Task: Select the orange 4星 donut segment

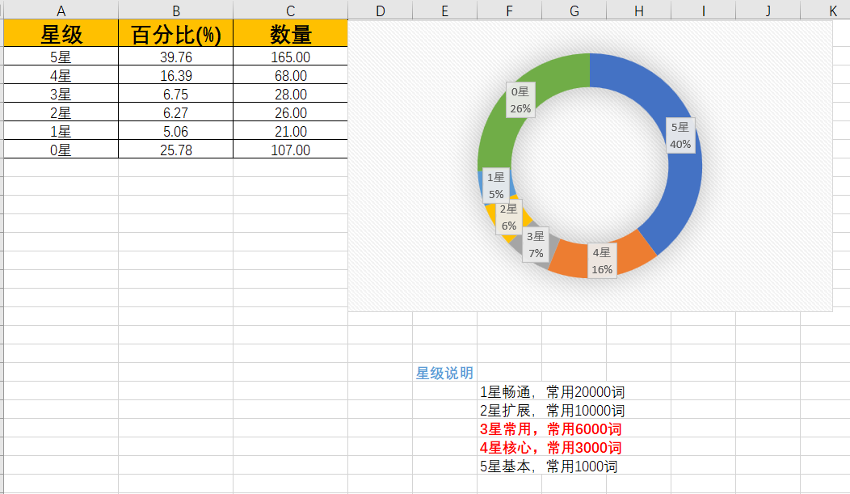Action: pyautogui.click(x=632, y=255)
